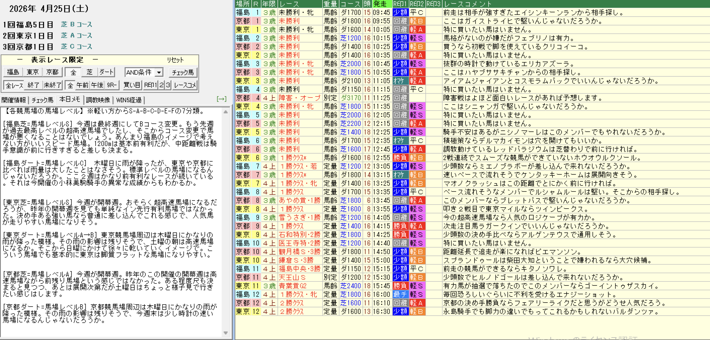Screen dimensions: 710x340
Task: Click the レースコメ column button
Action: [185, 85]
